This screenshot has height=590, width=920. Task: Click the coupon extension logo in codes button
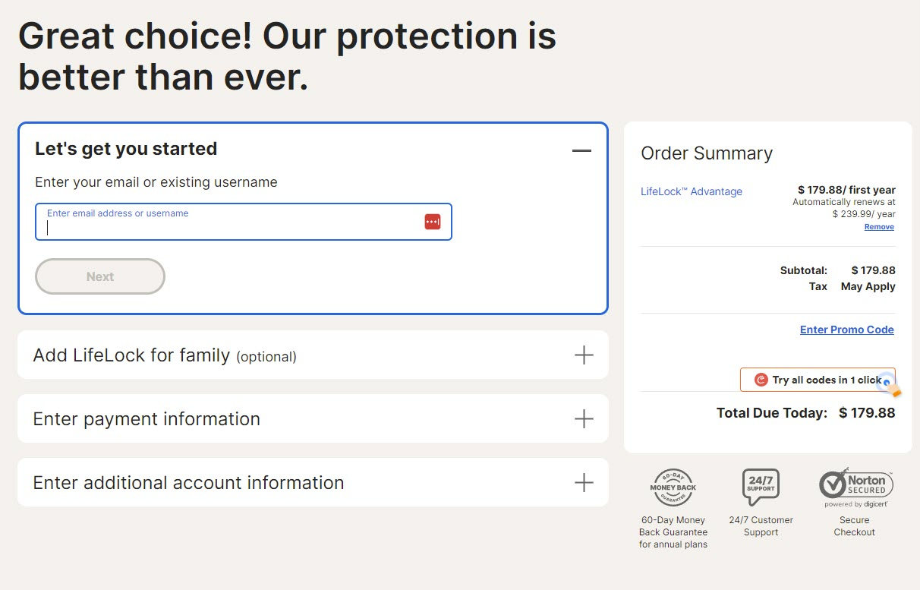point(761,380)
